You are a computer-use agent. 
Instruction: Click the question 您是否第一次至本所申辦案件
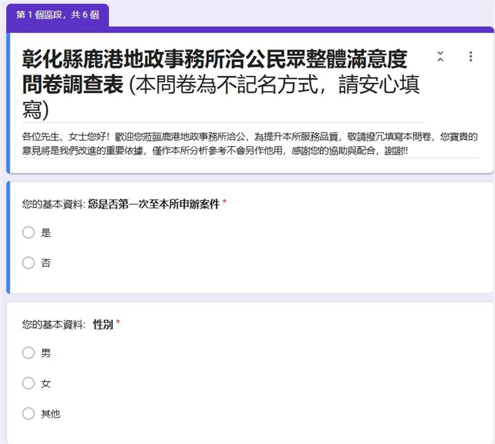[x=154, y=204]
